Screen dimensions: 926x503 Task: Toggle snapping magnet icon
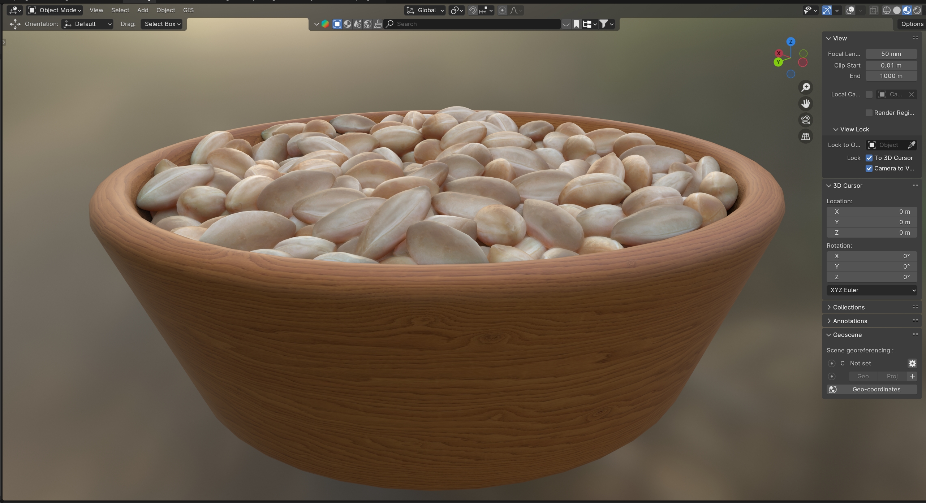(473, 10)
